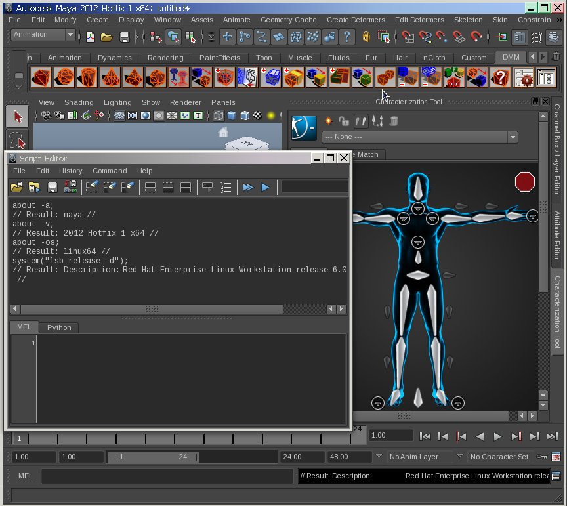This screenshot has width=567, height=506.
Task: Open the Skeleton menu in main menu bar
Action: coord(469,20)
